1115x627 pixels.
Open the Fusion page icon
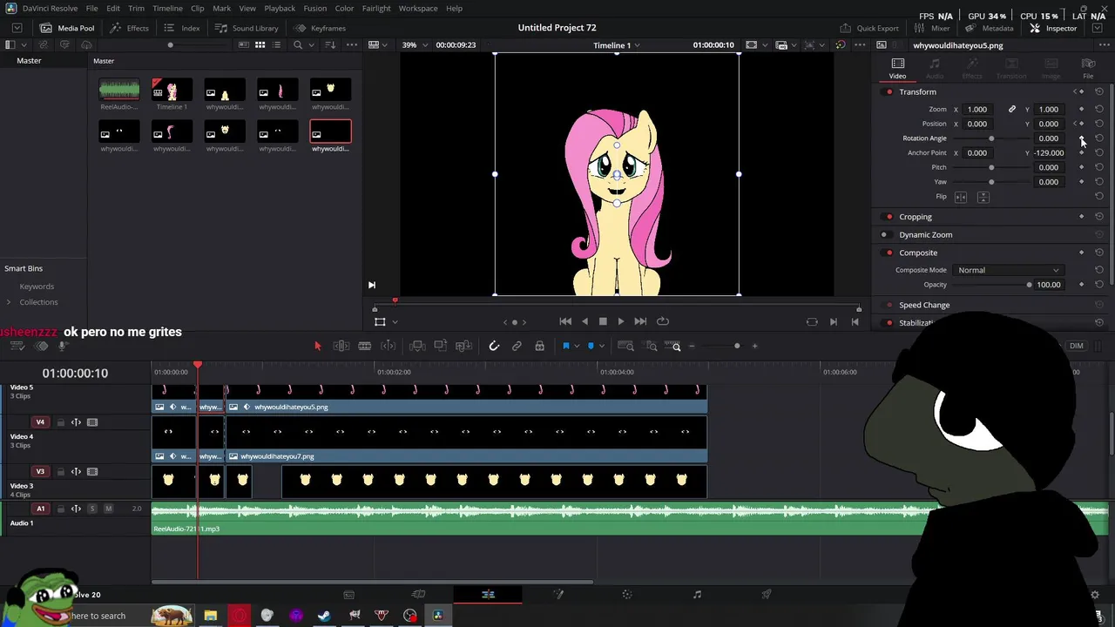point(558,594)
